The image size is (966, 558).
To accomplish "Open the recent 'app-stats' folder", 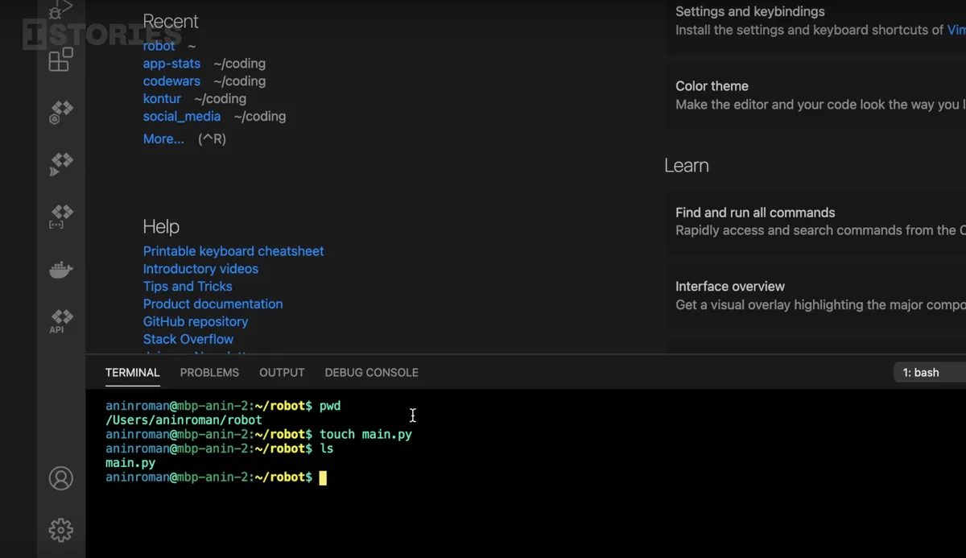I will (x=171, y=64).
